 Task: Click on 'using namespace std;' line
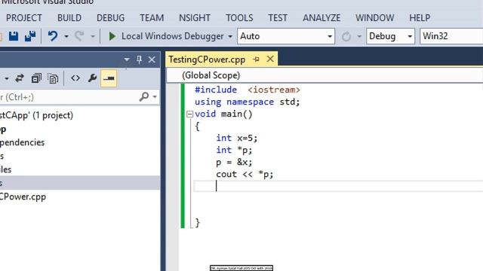[247, 102]
